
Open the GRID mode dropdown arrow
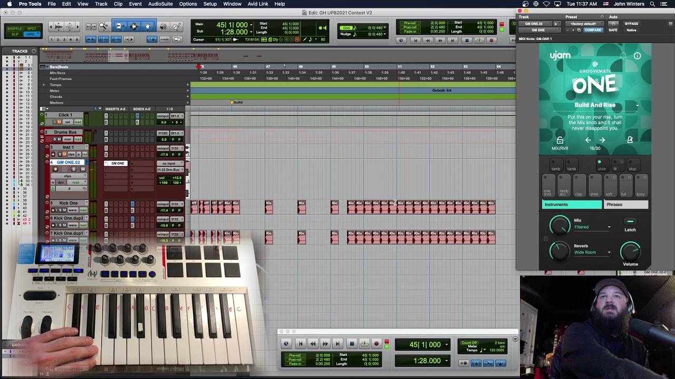[x=39, y=34]
